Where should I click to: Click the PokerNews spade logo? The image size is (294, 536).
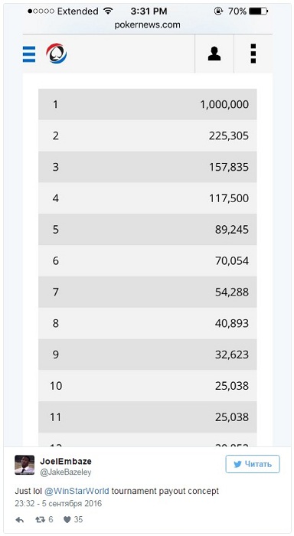pyautogui.click(x=57, y=54)
